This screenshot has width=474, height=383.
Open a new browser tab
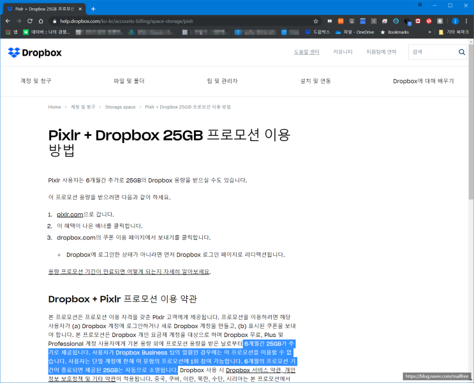(x=93, y=9)
